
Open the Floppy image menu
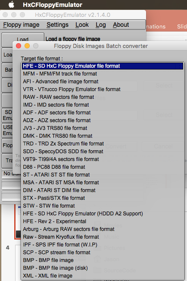click(21, 25)
